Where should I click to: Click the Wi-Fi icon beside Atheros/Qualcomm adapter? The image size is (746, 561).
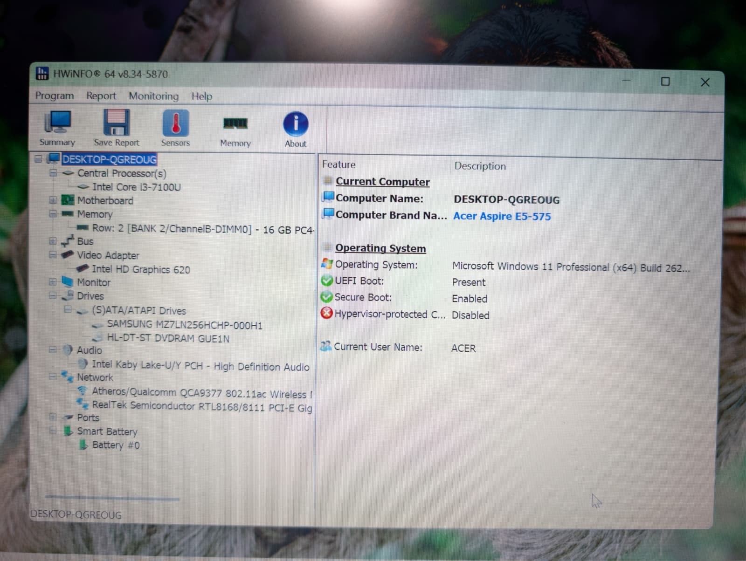82,390
